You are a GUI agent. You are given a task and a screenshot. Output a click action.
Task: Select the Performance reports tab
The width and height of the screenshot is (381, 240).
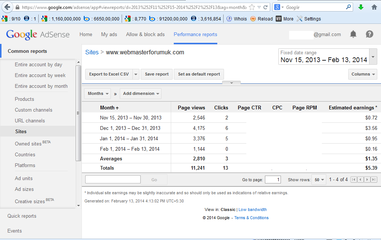195,35
